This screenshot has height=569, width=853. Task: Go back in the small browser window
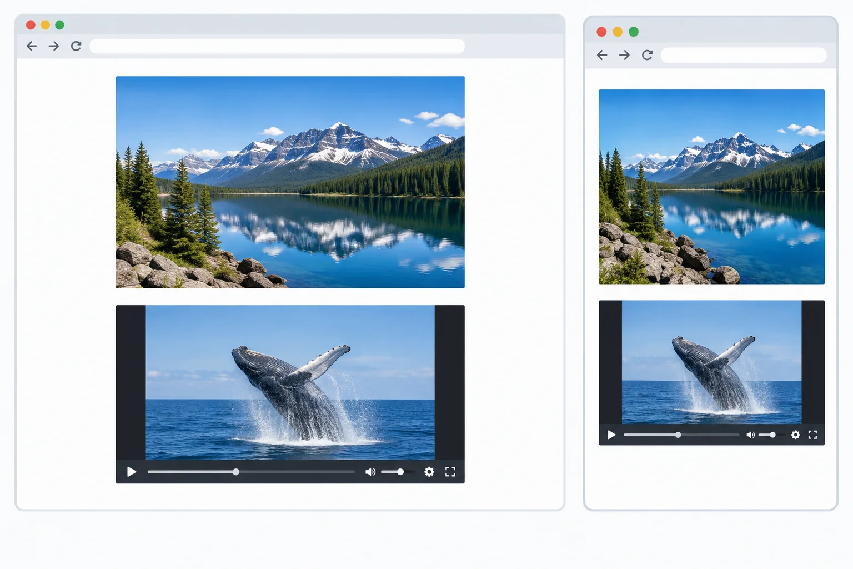click(x=602, y=55)
